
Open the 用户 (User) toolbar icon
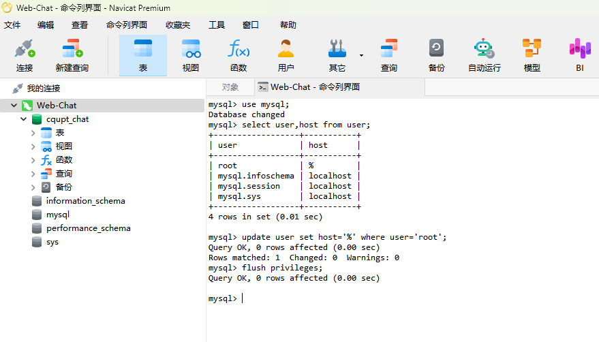pos(286,55)
